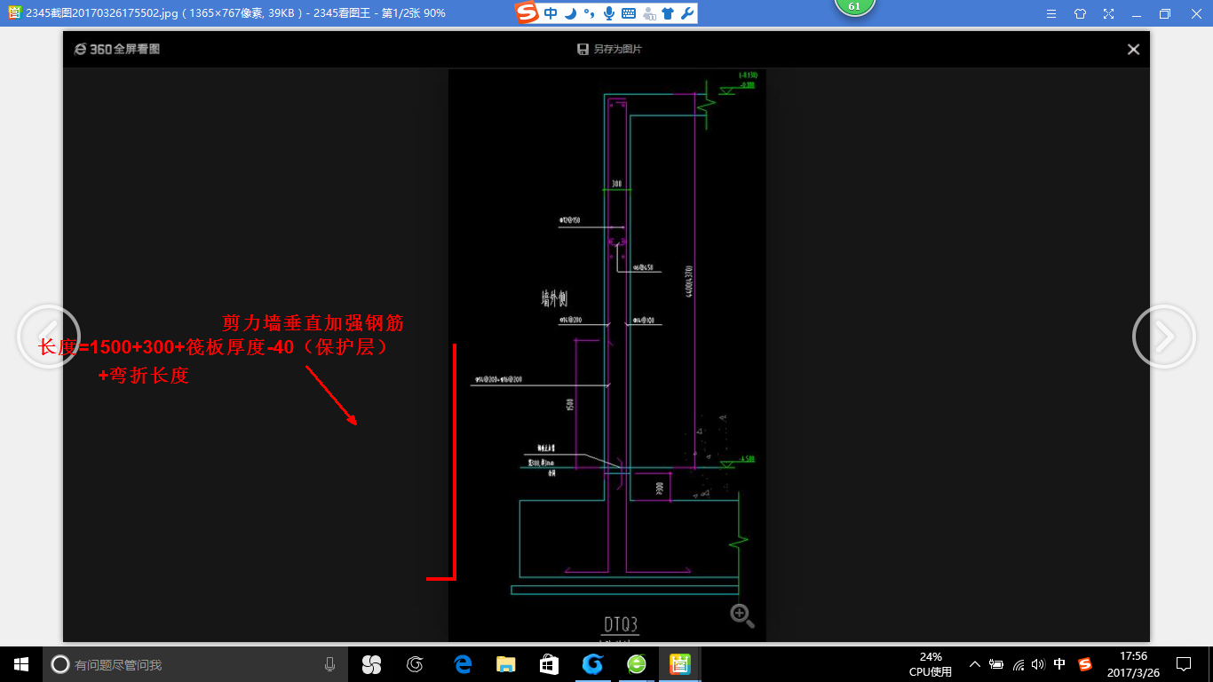1213x682 pixels.
Task: Click 另存为图片 save as image
Action: [x=609, y=50]
